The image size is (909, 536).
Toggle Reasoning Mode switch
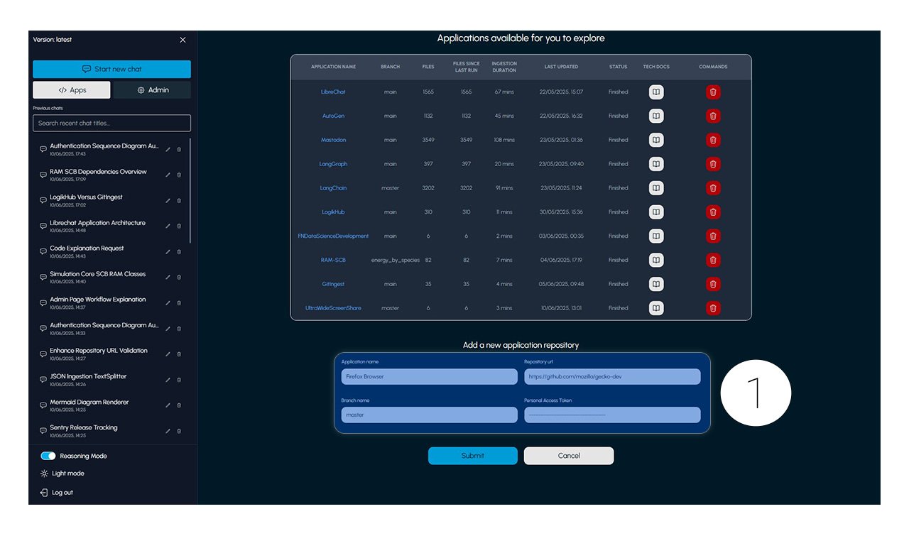point(48,456)
